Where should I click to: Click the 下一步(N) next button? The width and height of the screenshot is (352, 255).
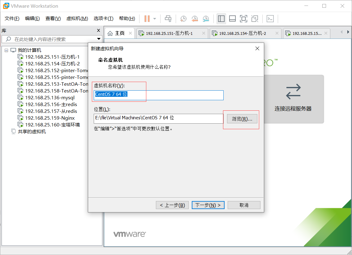pyautogui.click(x=208, y=205)
